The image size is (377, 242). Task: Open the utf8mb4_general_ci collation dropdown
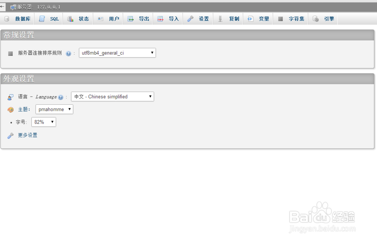pyautogui.click(x=117, y=53)
